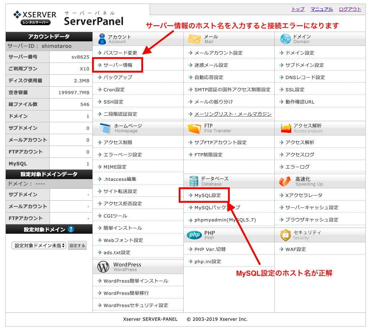Open アクセスログ
This screenshot has width=370, height=329.
tap(300, 155)
